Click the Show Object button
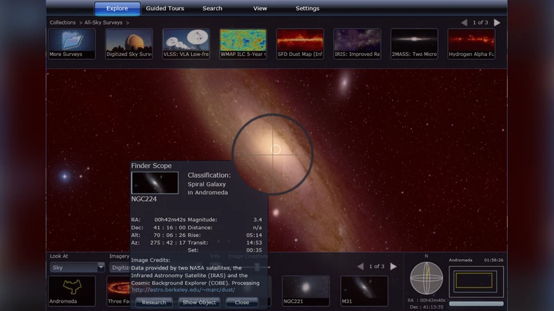 click(198, 302)
